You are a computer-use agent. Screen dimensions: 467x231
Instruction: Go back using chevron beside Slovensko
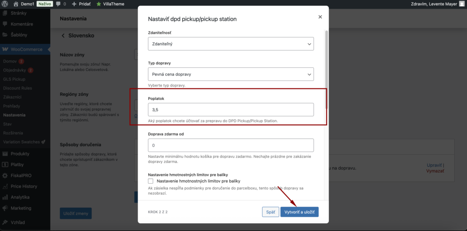click(x=63, y=36)
